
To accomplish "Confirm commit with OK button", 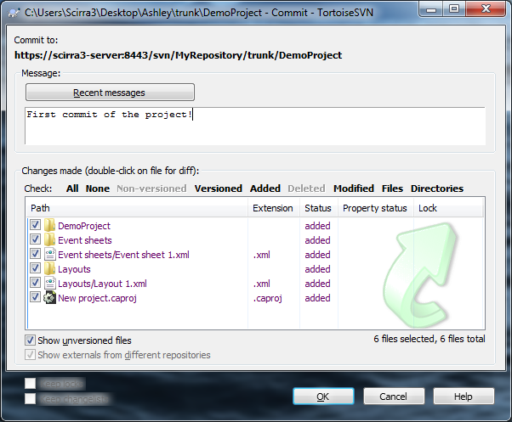I will pos(323,397).
